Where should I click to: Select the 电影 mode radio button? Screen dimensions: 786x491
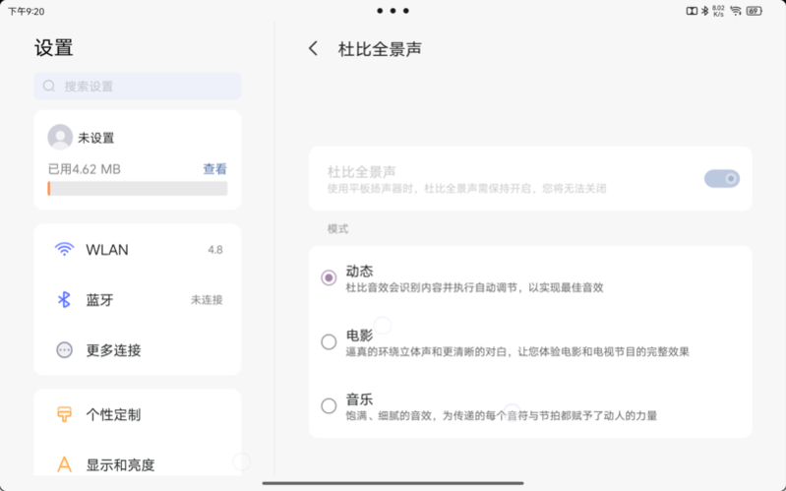(329, 342)
